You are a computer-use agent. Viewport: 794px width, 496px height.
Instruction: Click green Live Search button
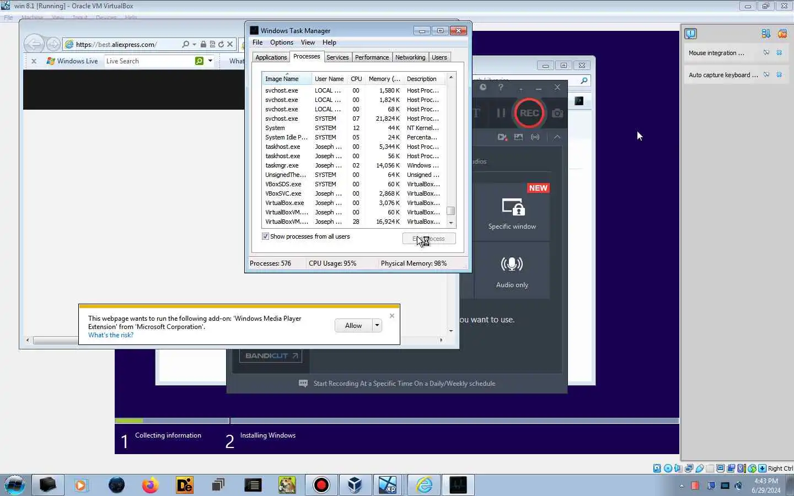[200, 61]
